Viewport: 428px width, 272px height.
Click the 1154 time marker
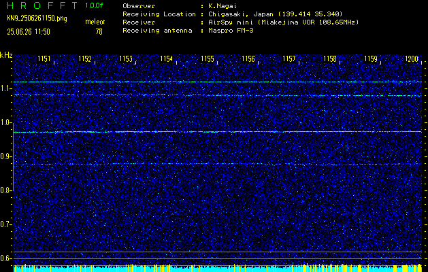[167, 58]
